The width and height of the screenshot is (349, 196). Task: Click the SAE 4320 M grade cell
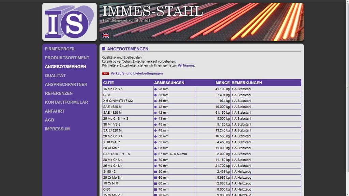128,113
